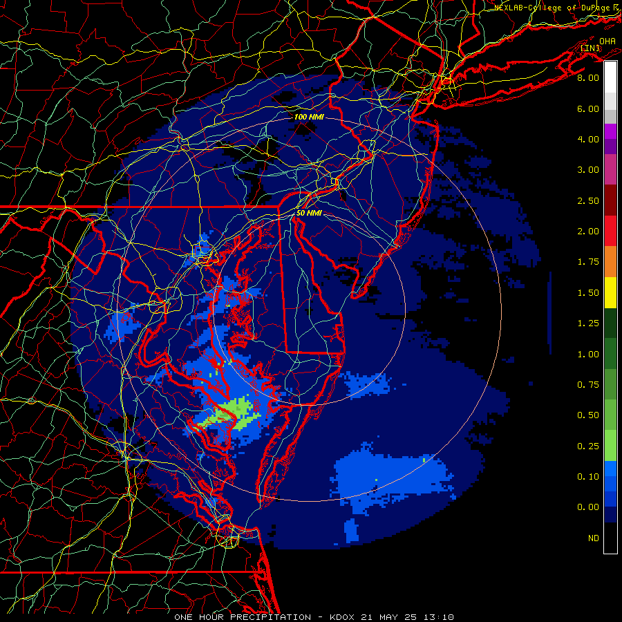Pick the white swatch atop the legend

pyautogui.click(x=610, y=77)
